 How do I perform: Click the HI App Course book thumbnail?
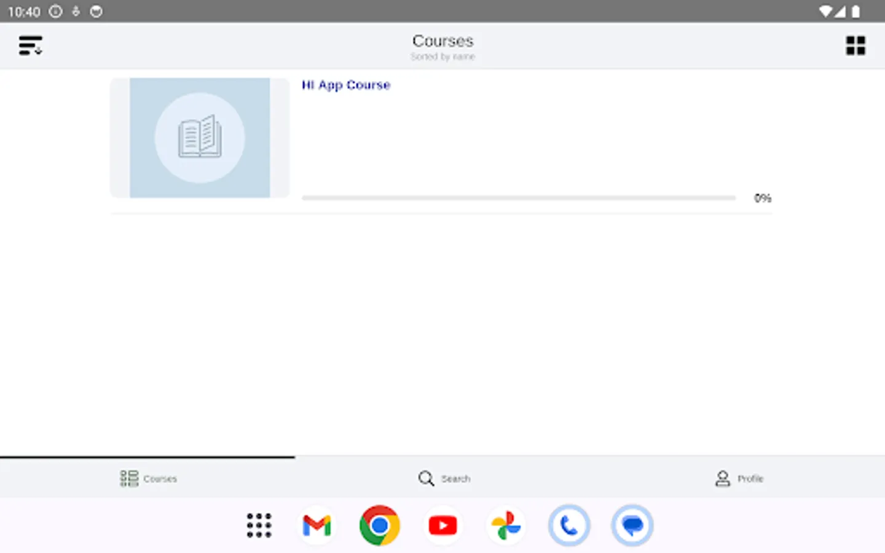click(200, 138)
